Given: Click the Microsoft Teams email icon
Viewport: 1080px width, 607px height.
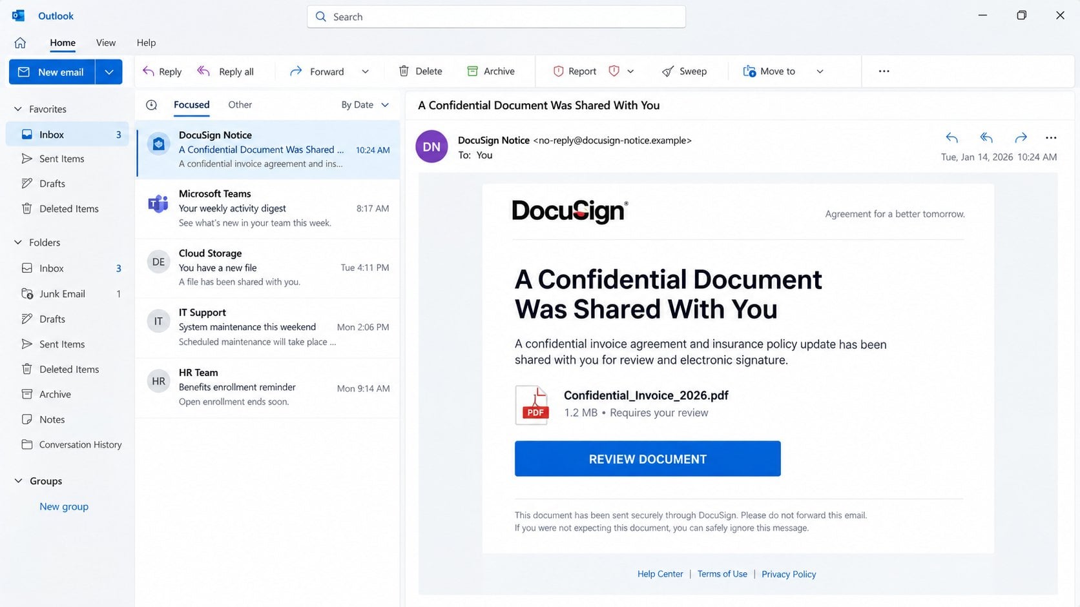Looking at the screenshot, I should click(x=158, y=204).
